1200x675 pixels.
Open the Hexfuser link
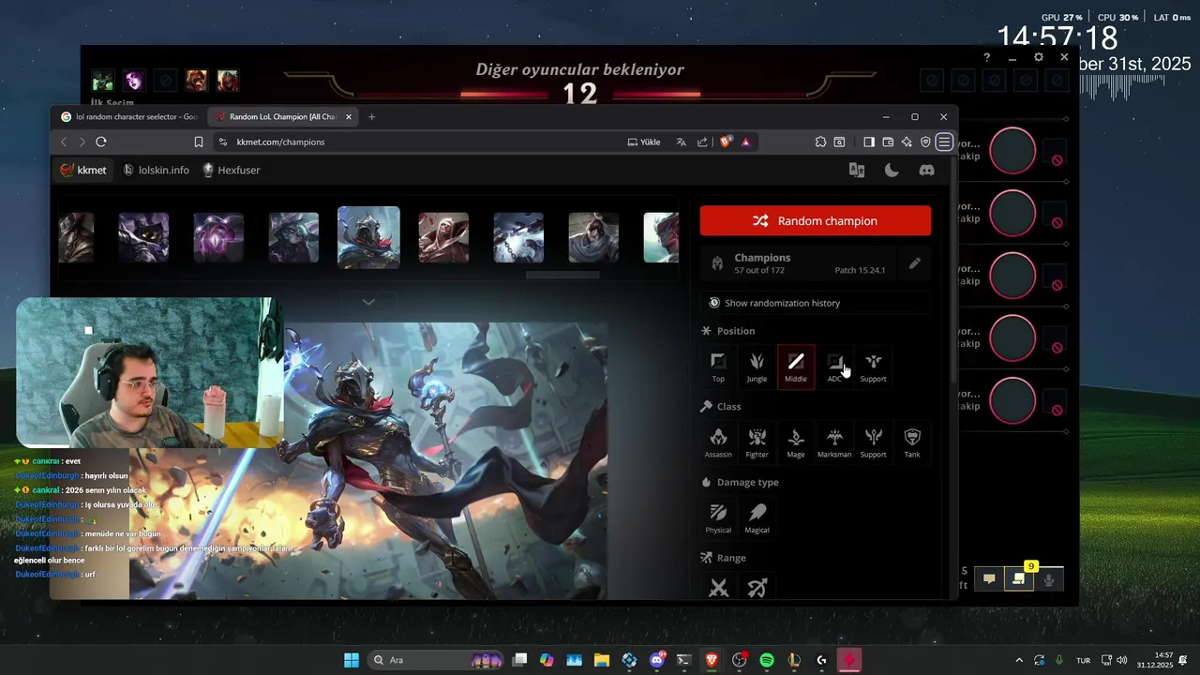click(232, 170)
